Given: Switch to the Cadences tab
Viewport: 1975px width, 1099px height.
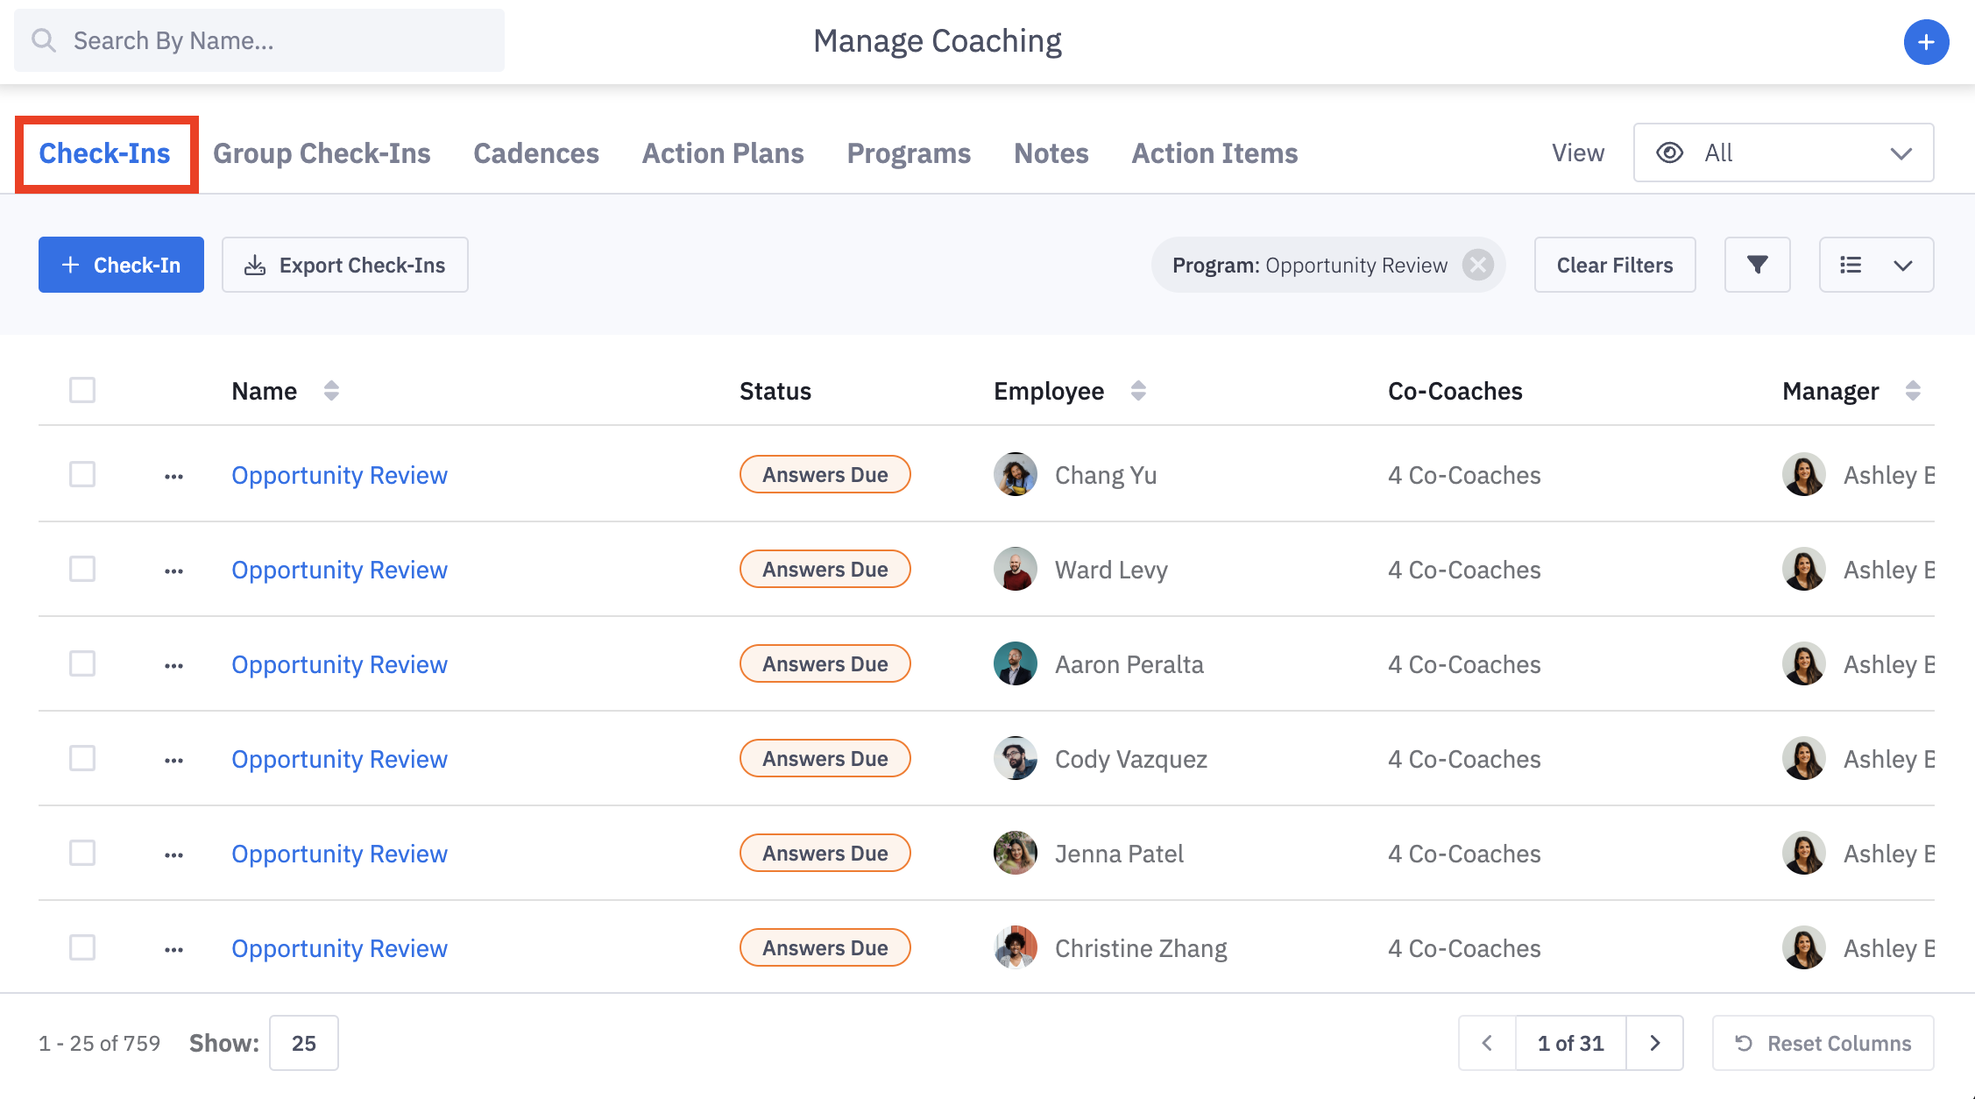Looking at the screenshot, I should 535,153.
